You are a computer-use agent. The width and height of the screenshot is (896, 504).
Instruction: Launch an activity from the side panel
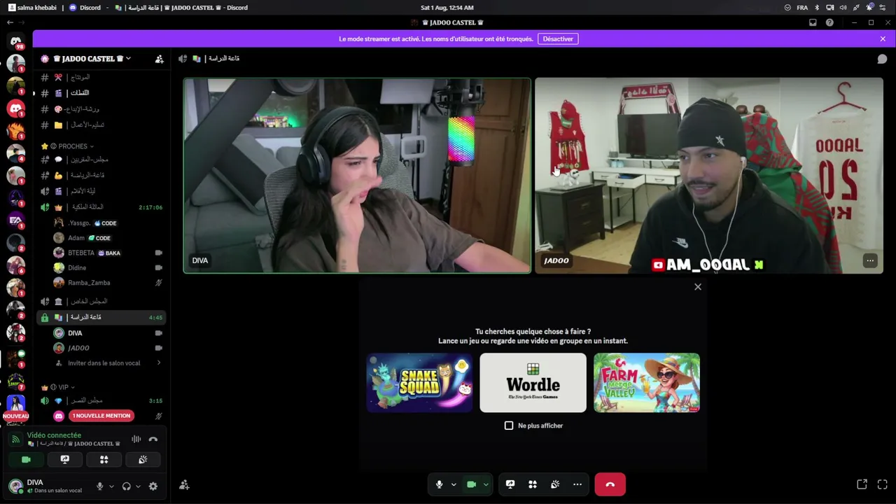point(104,460)
